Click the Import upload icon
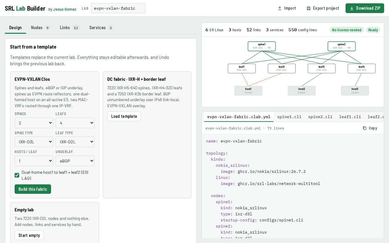The image size is (389, 243). click(280, 8)
